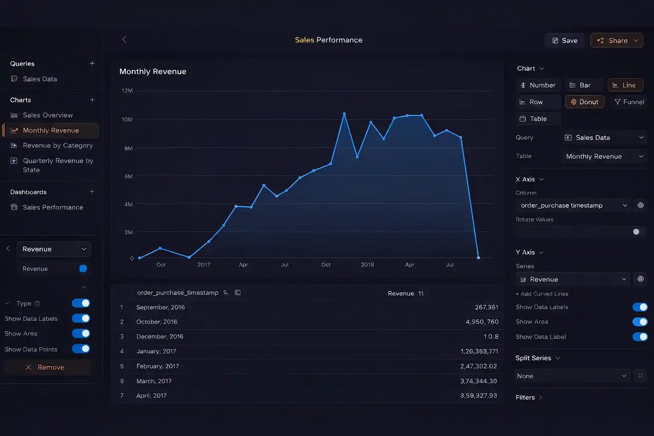Click the Revenue column header in table

401,293
